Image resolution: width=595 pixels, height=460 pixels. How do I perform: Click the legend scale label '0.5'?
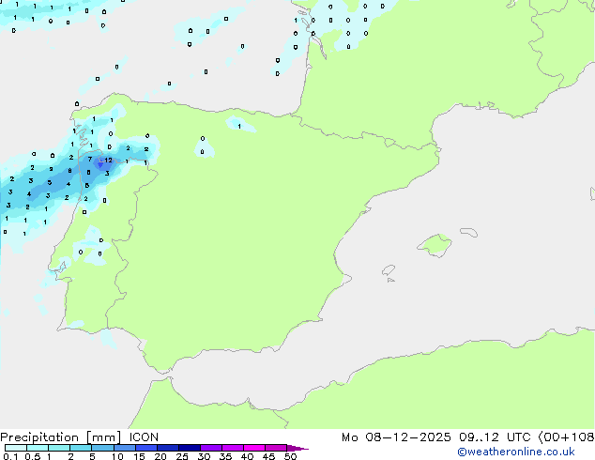(33, 456)
